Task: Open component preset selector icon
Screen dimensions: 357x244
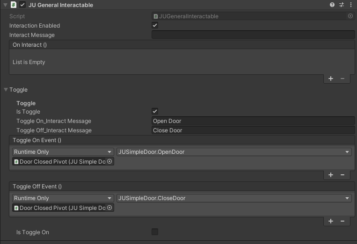Action: click(x=342, y=5)
